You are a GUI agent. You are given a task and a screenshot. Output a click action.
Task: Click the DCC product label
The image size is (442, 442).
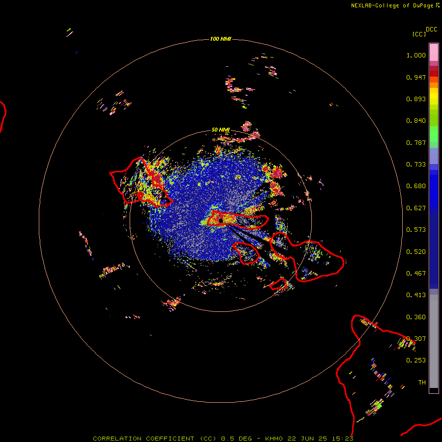coord(431,29)
